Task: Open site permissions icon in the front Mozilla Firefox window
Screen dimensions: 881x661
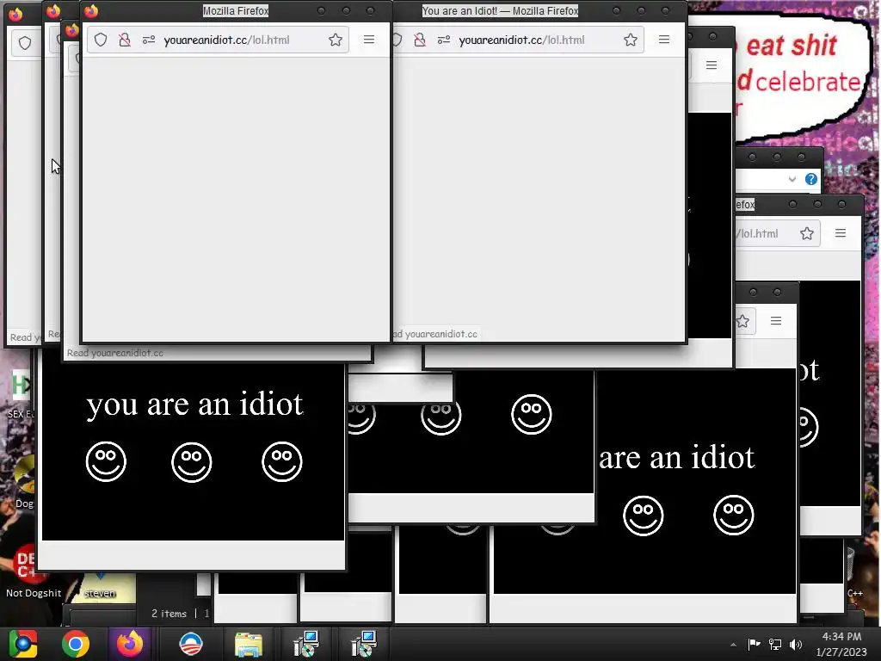Action: pos(148,40)
